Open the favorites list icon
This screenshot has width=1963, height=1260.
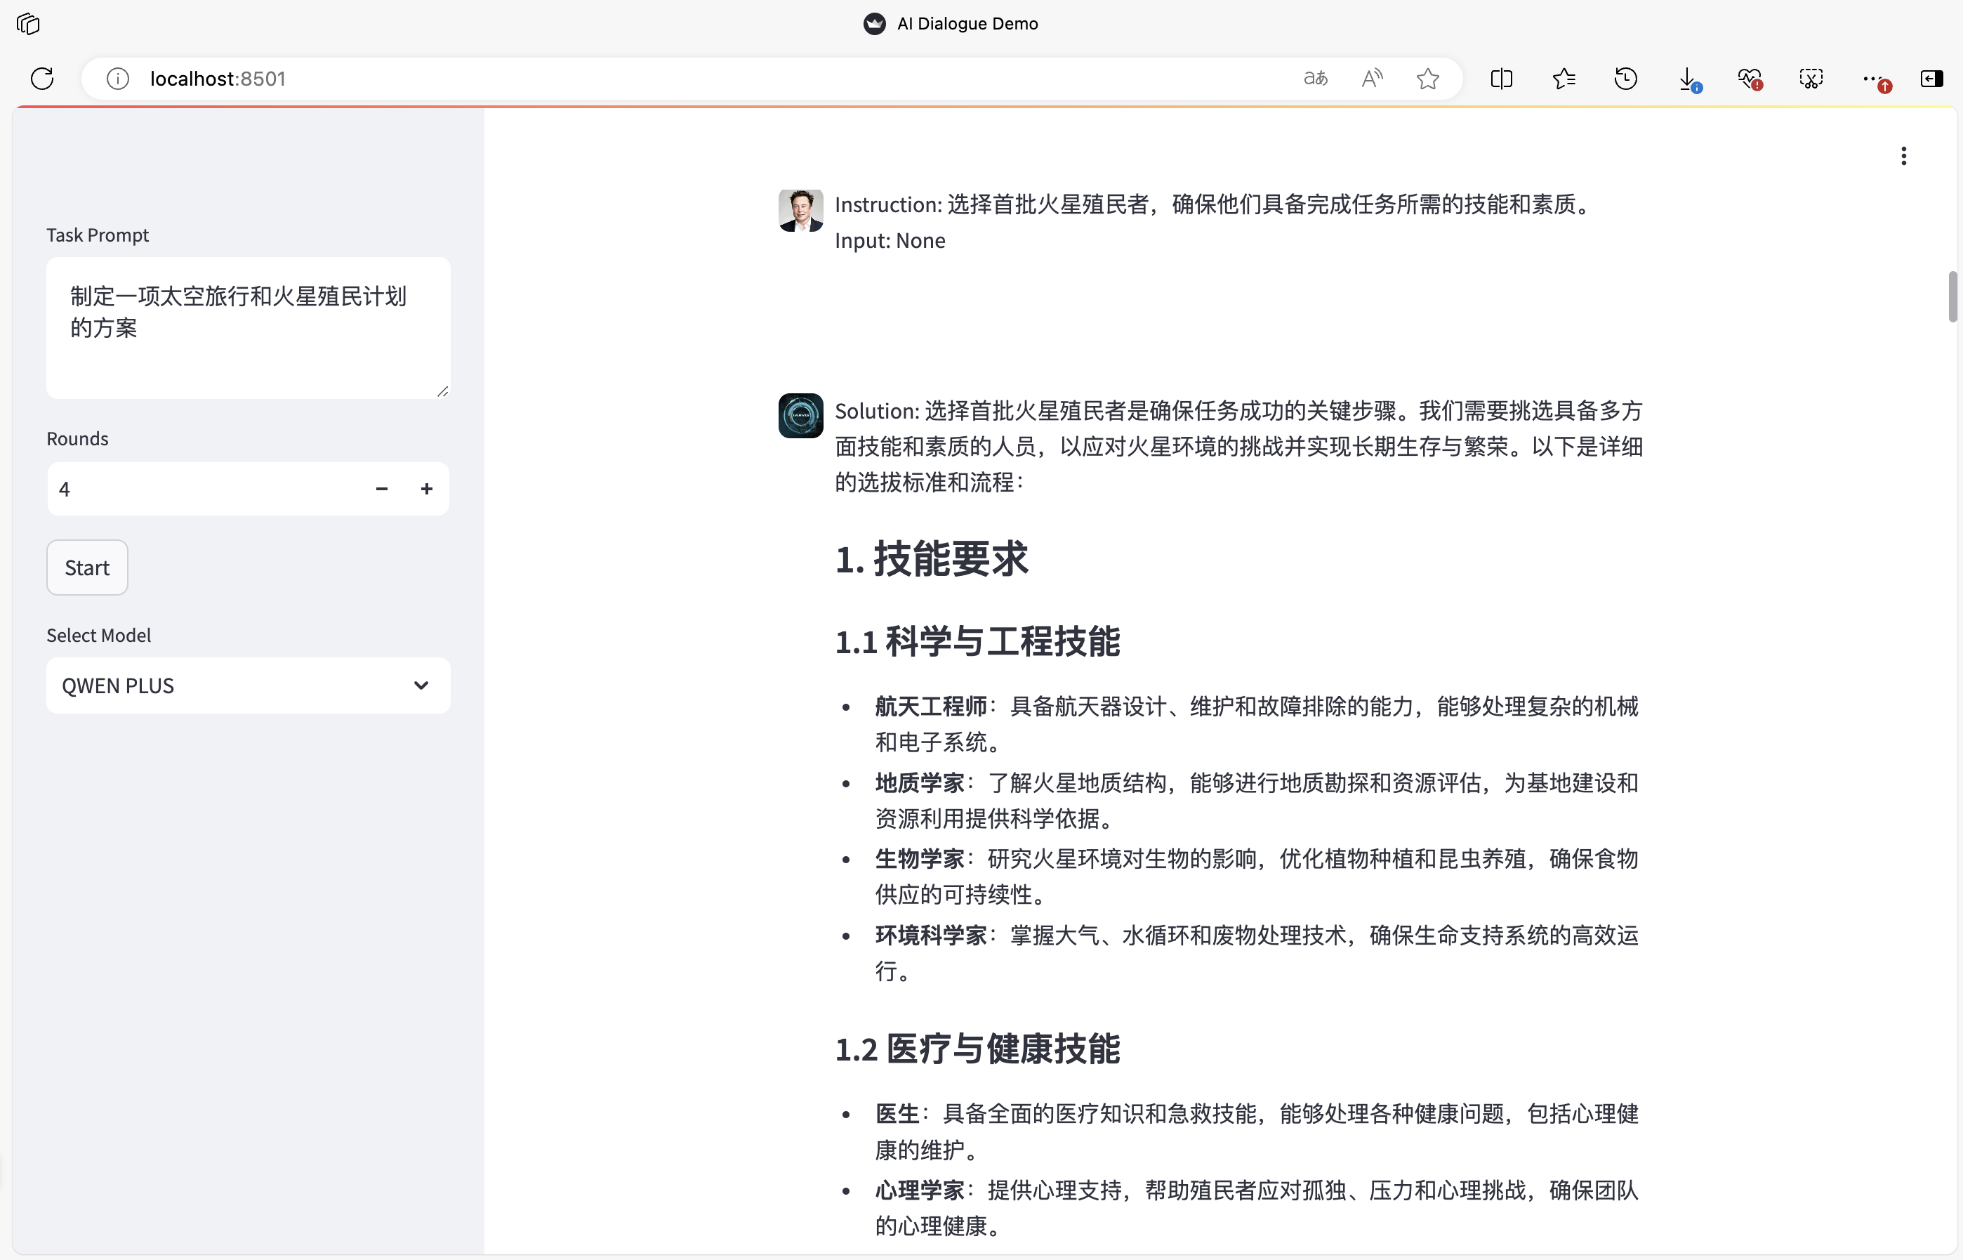pos(1563,79)
